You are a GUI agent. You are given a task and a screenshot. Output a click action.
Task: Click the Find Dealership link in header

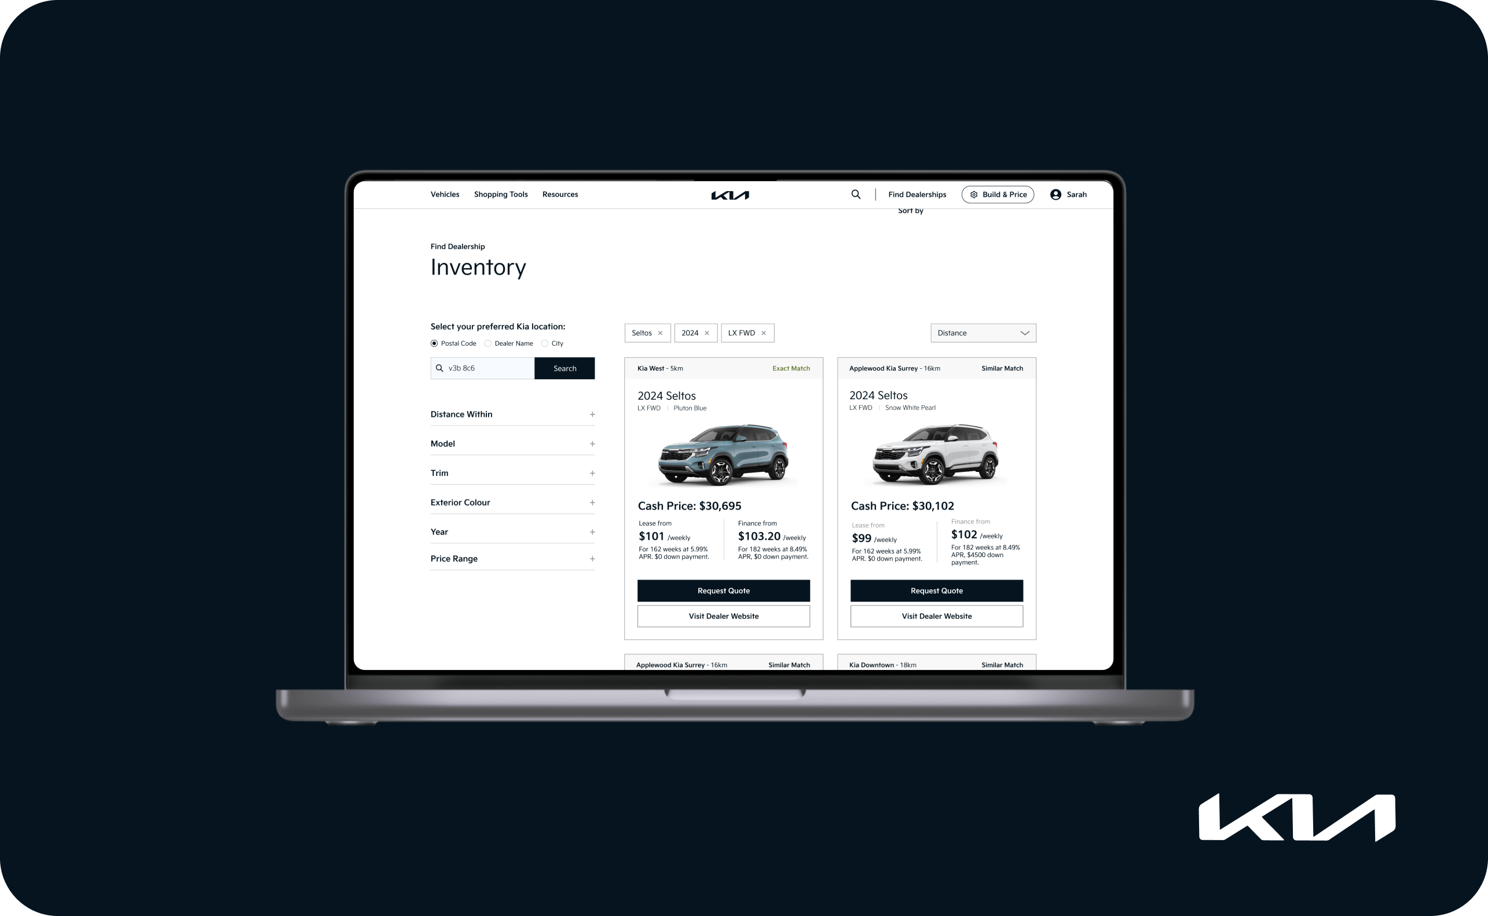tap(918, 195)
